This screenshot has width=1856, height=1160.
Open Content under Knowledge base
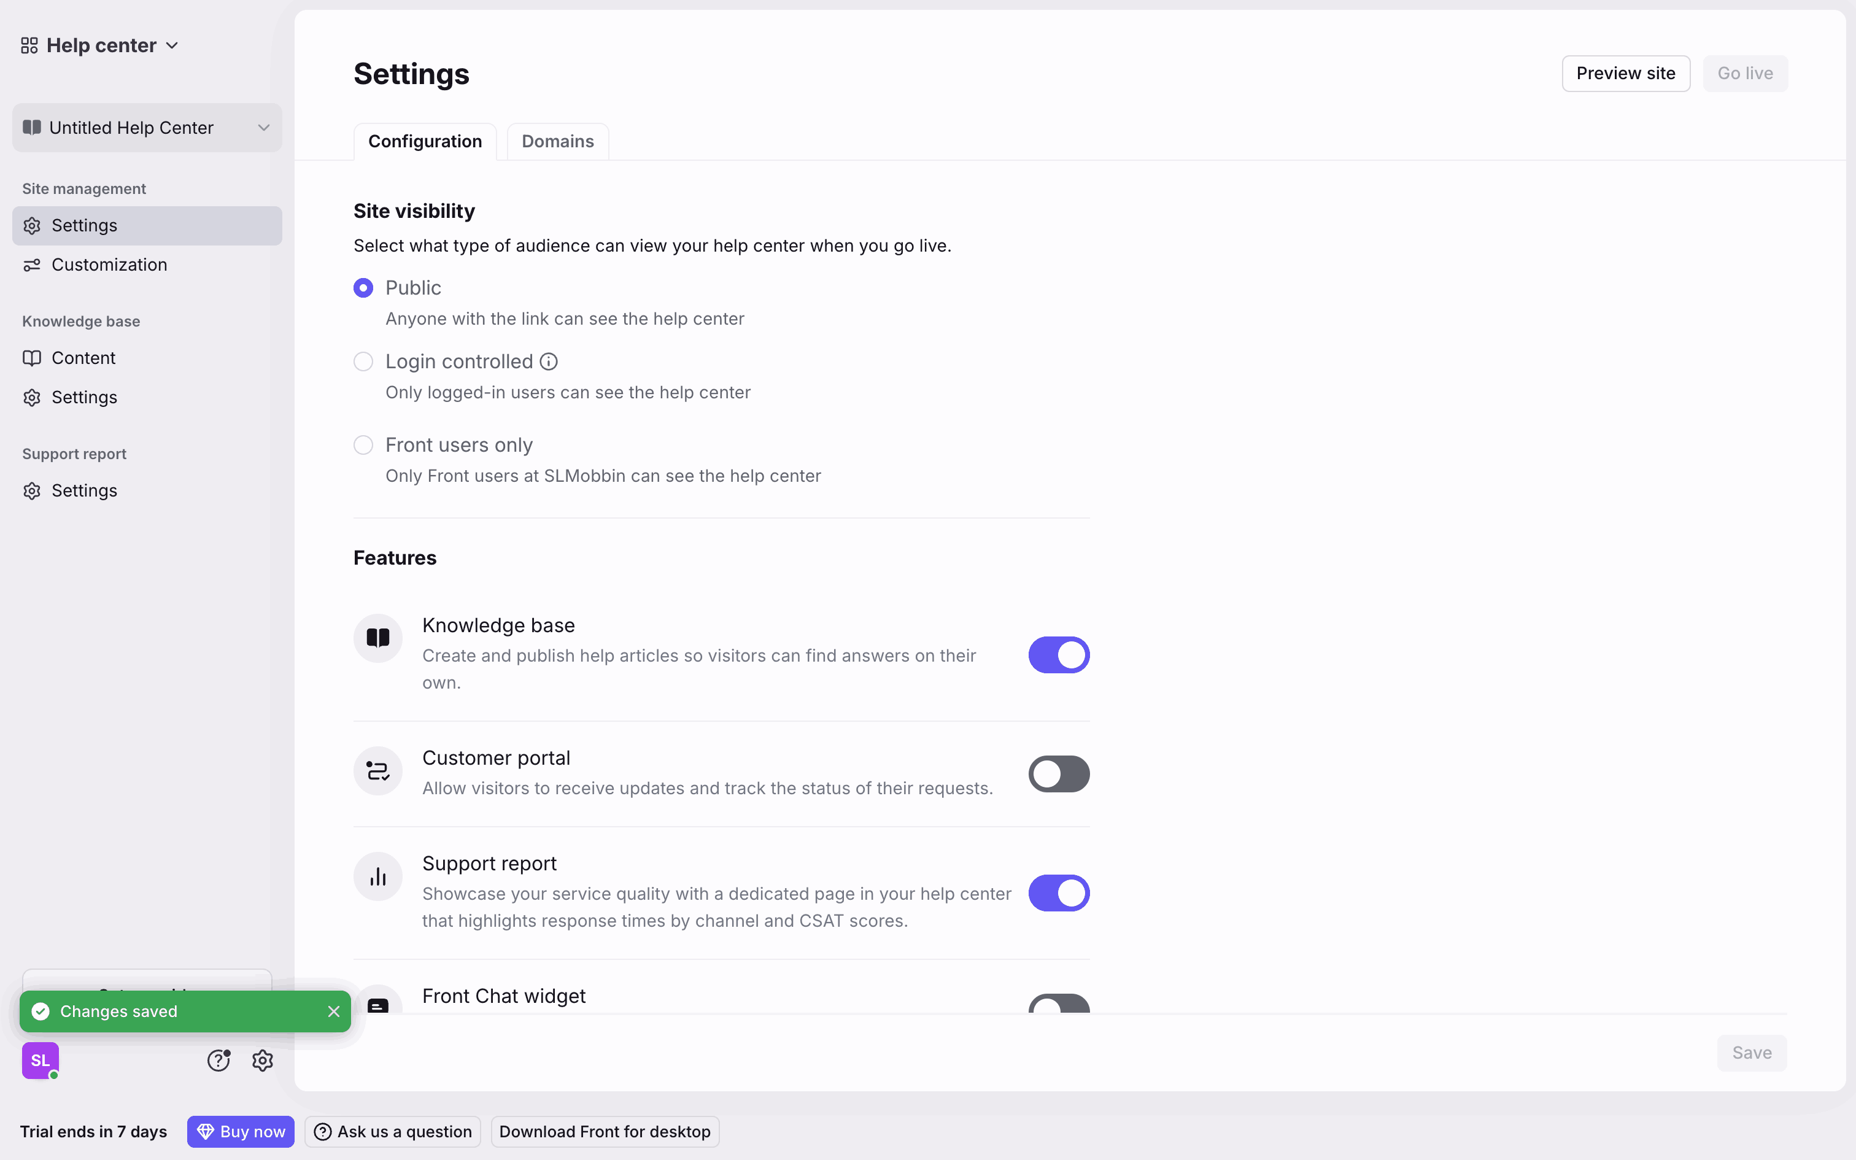coord(83,358)
